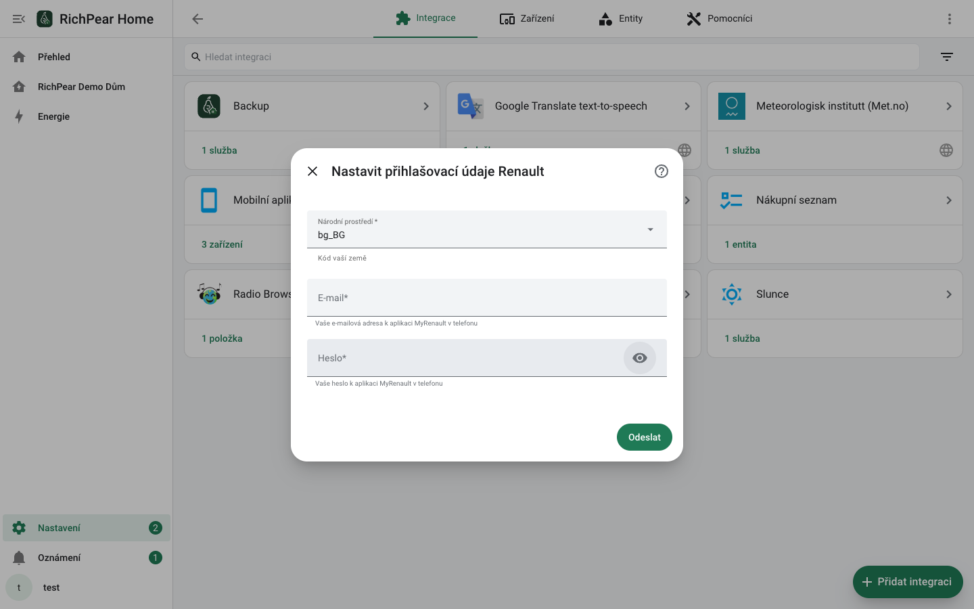Open the 1 služba link under Backup
This screenshot has height=609, width=974.
(219, 150)
